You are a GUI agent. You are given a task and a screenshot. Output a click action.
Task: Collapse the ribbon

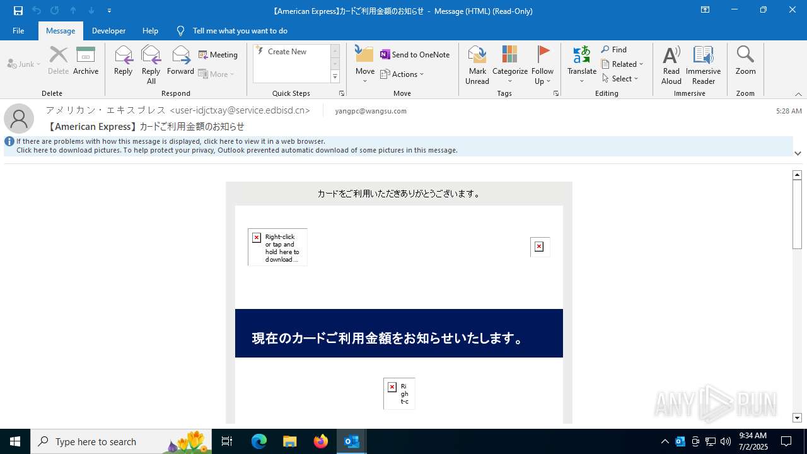798,94
